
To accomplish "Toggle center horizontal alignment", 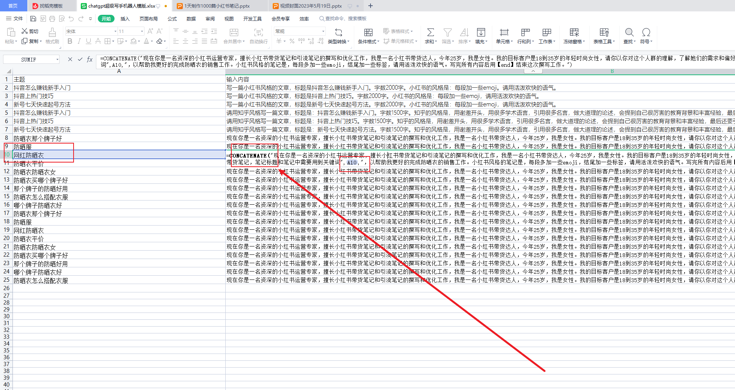I will pyautogui.click(x=185, y=41).
